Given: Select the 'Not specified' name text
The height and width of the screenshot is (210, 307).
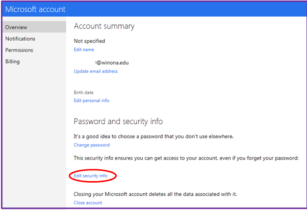Looking at the screenshot, I should click(89, 41).
